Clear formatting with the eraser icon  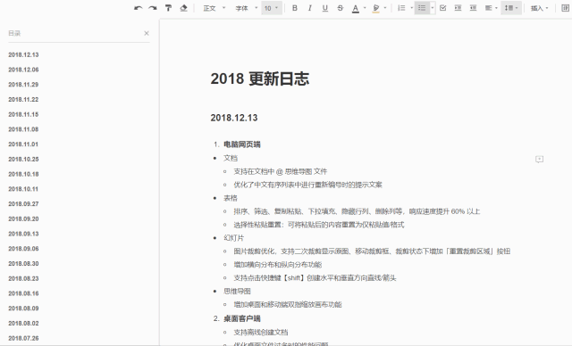[183, 8]
